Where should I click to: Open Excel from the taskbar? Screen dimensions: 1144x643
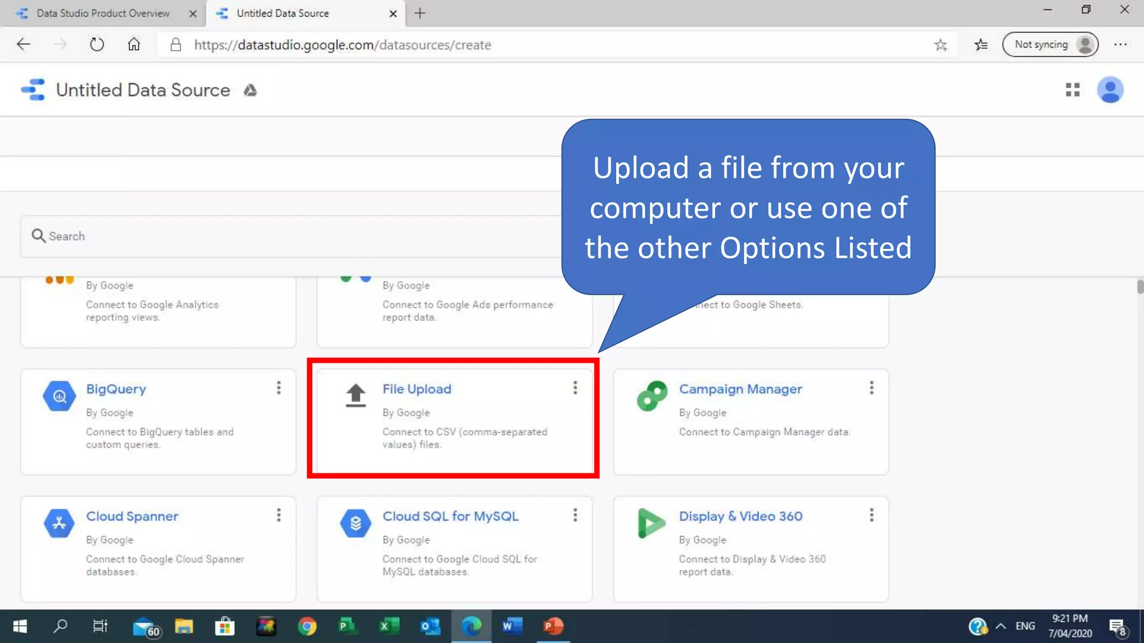point(389,626)
